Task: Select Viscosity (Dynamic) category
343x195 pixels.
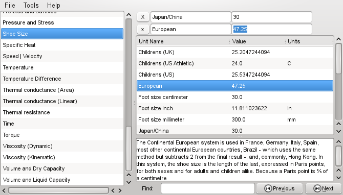Action: click(62, 146)
